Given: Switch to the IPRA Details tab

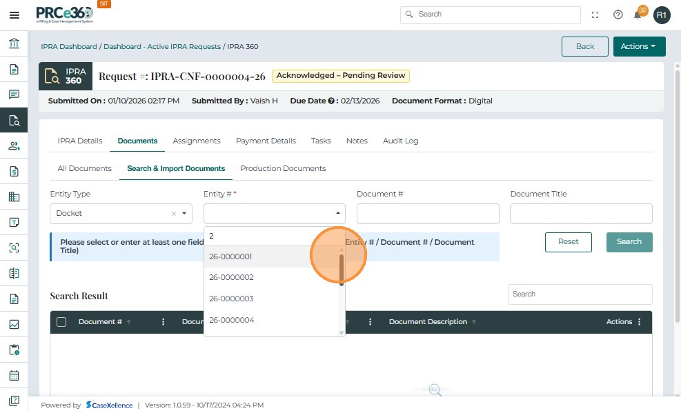Looking at the screenshot, I should pyautogui.click(x=80, y=141).
